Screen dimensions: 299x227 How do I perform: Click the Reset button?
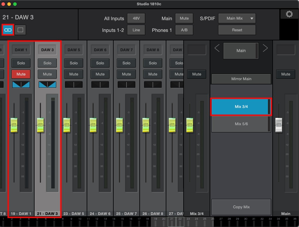click(x=237, y=30)
